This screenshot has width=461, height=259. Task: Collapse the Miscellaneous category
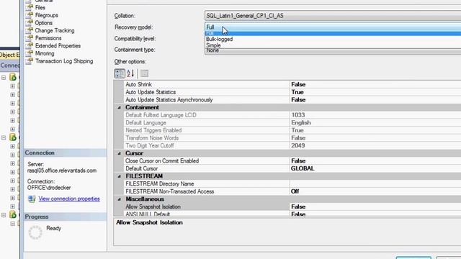click(x=119, y=199)
